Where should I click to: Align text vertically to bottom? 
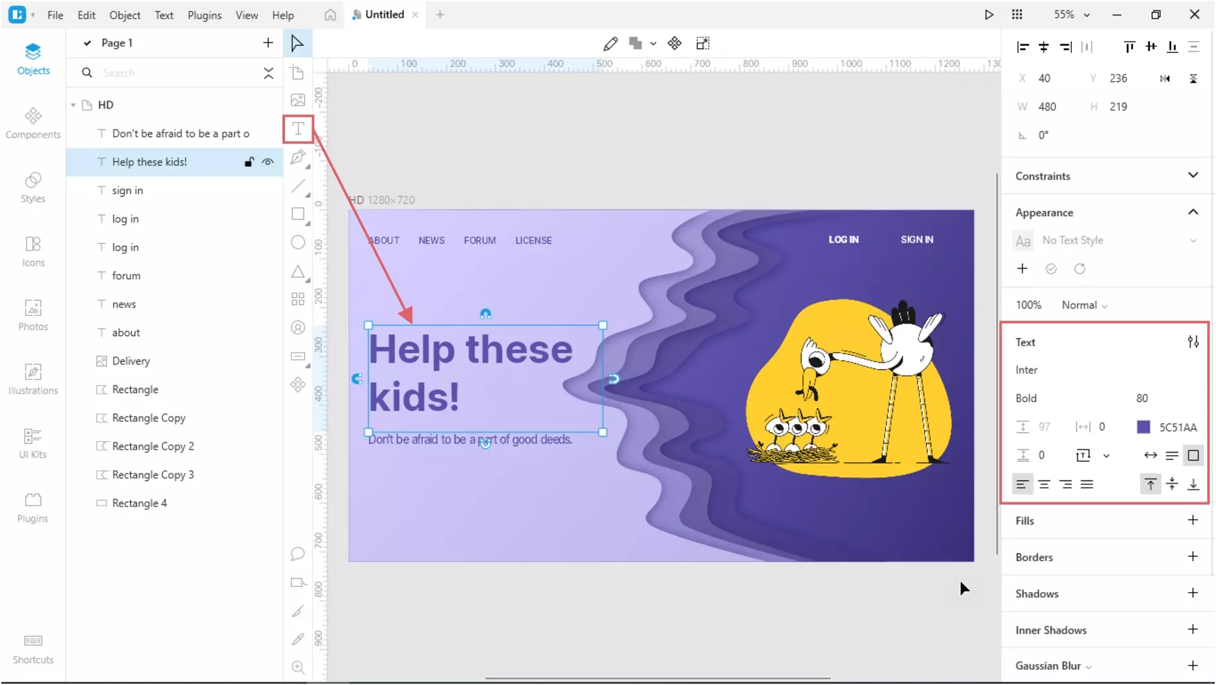[1193, 485]
